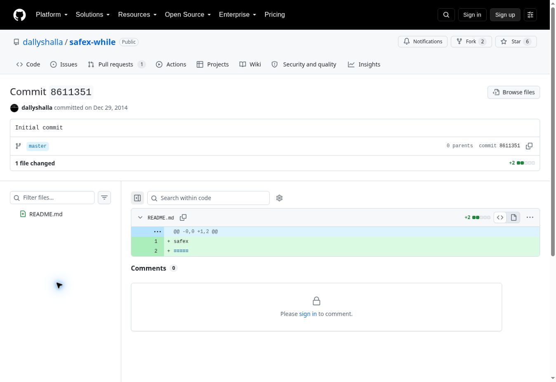Expand the diff hunk ellipsis
The height and width of the screenshot is (382, 556).
(x=157, y=231)
